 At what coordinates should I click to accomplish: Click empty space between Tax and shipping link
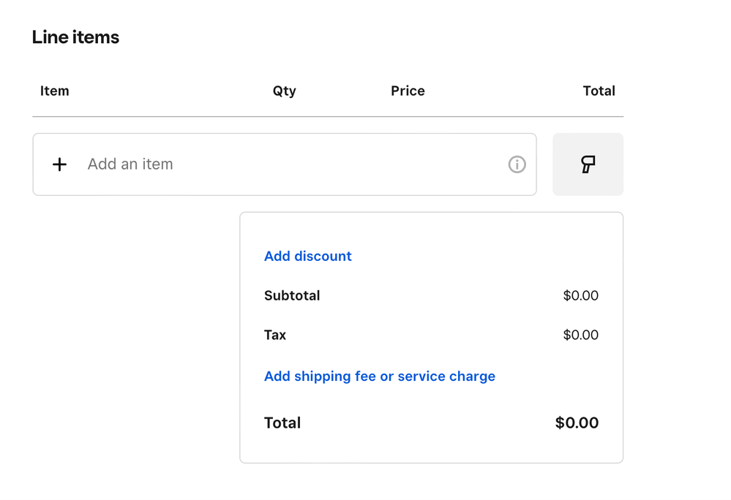432,355
